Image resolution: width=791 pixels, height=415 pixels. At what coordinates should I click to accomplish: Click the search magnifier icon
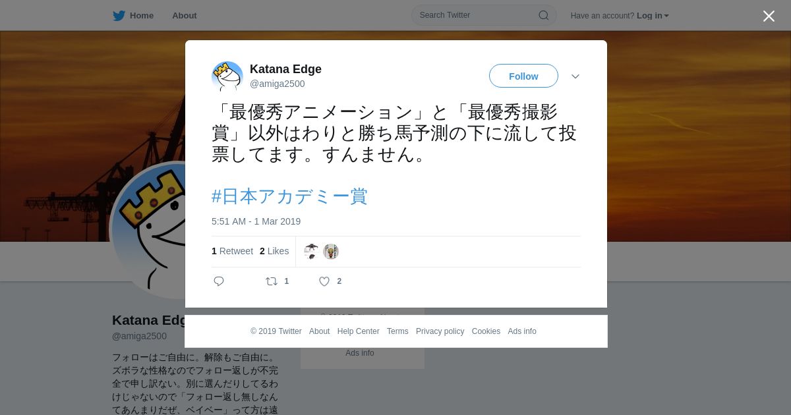coord(544,15)
